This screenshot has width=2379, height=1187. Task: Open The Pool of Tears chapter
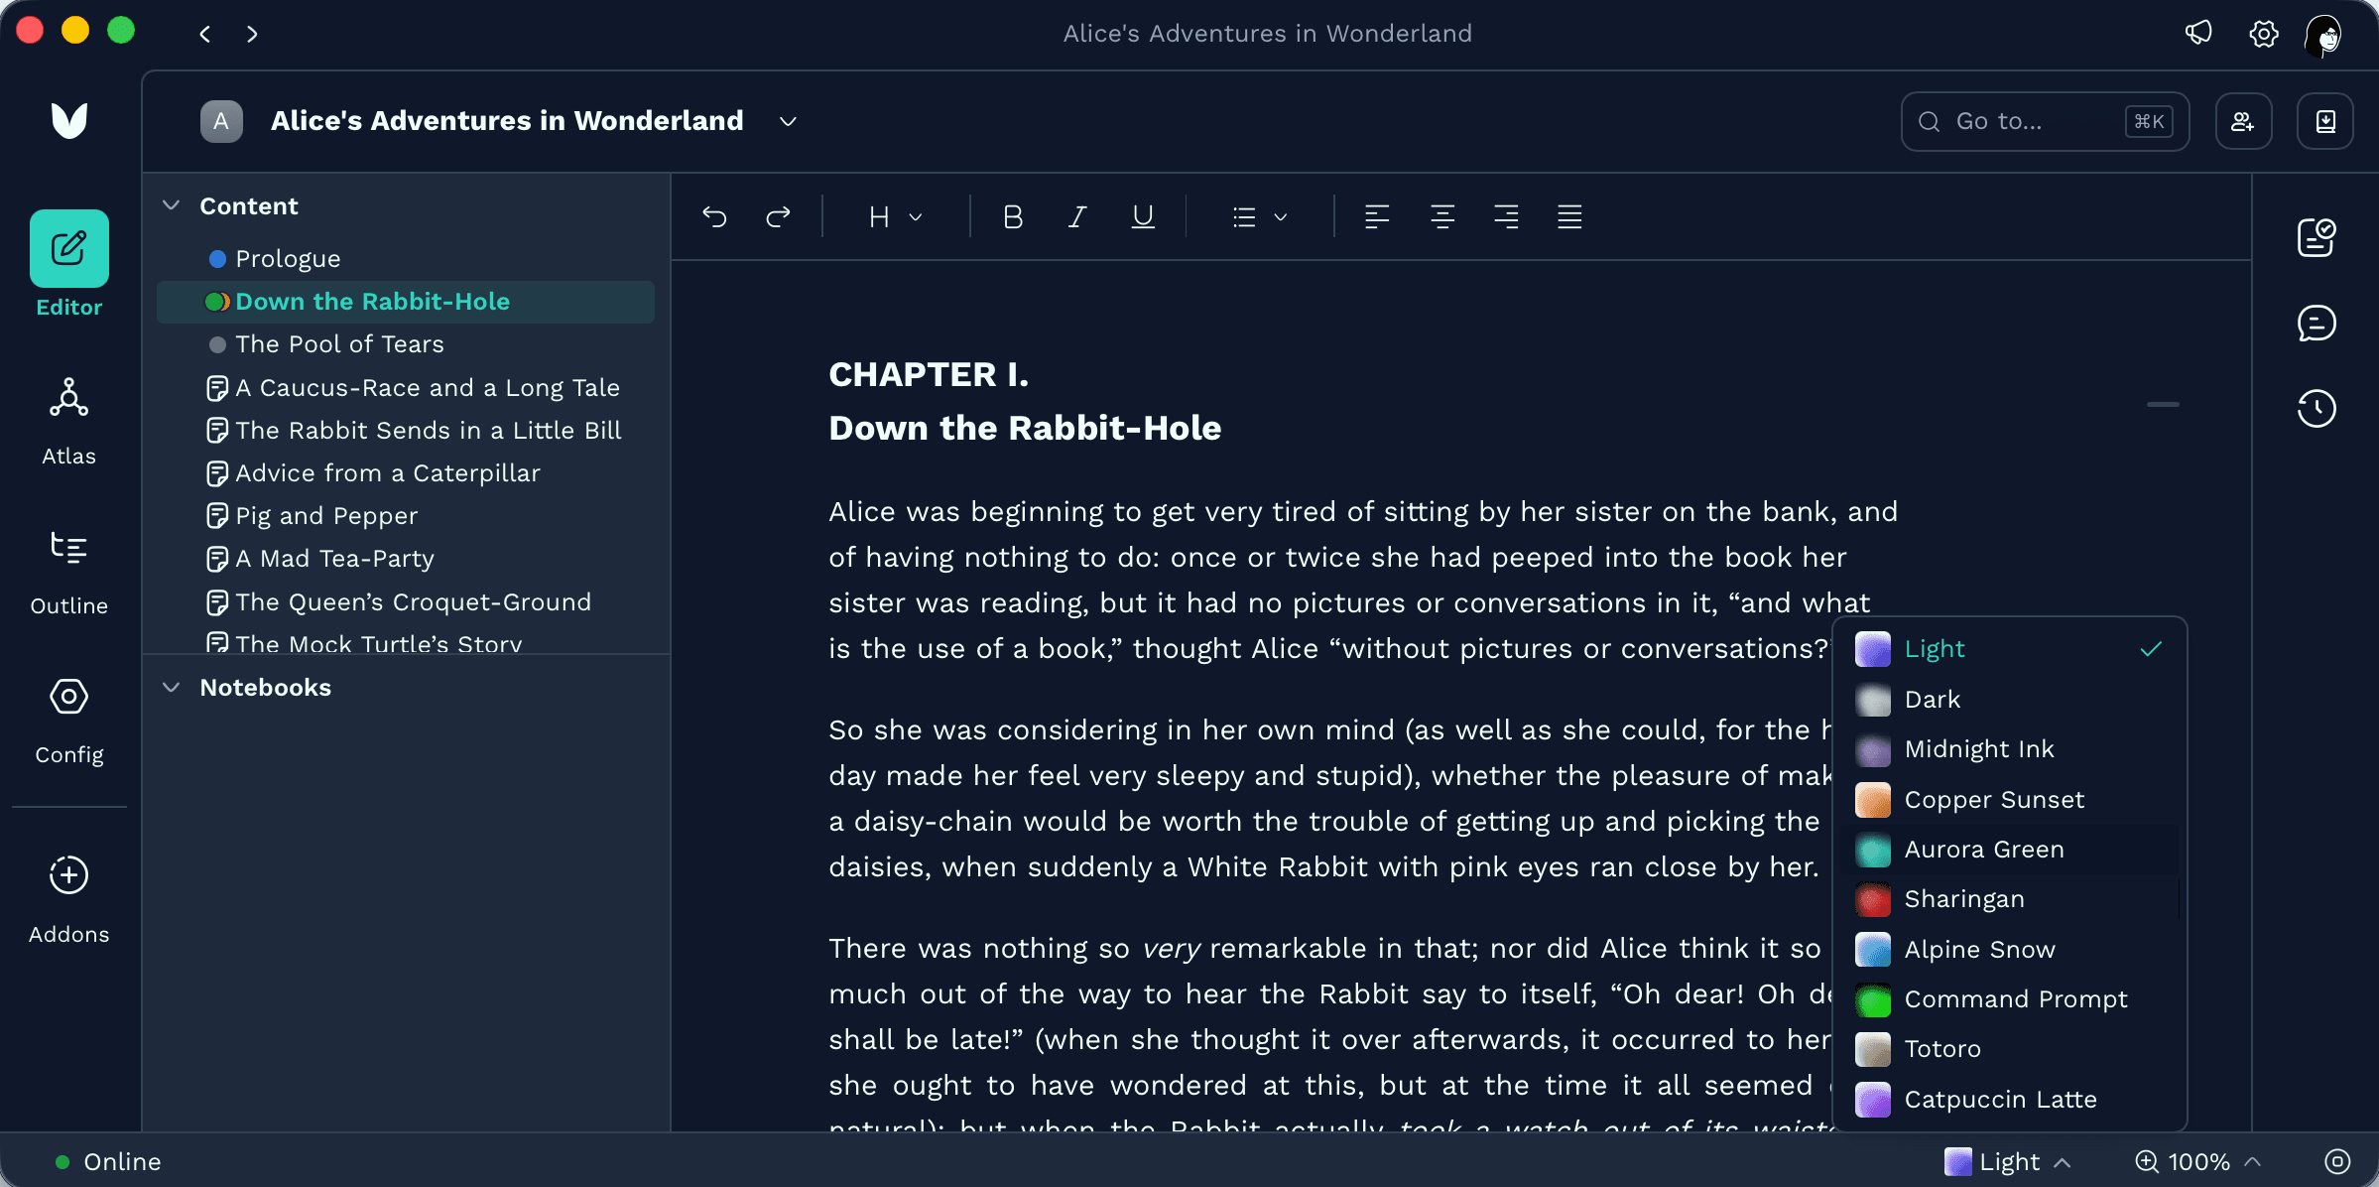tap(405, 344)
